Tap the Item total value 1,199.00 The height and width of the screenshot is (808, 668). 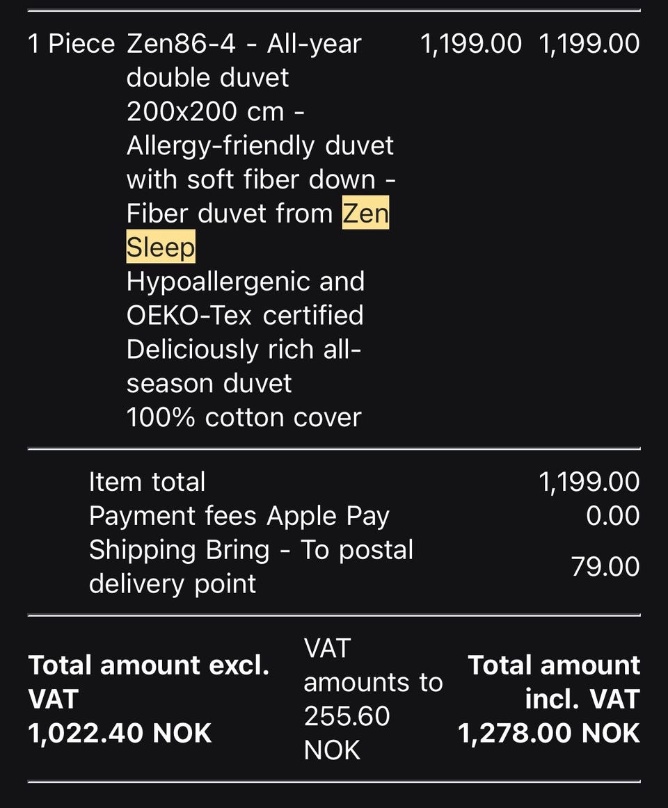coord(589,482)
